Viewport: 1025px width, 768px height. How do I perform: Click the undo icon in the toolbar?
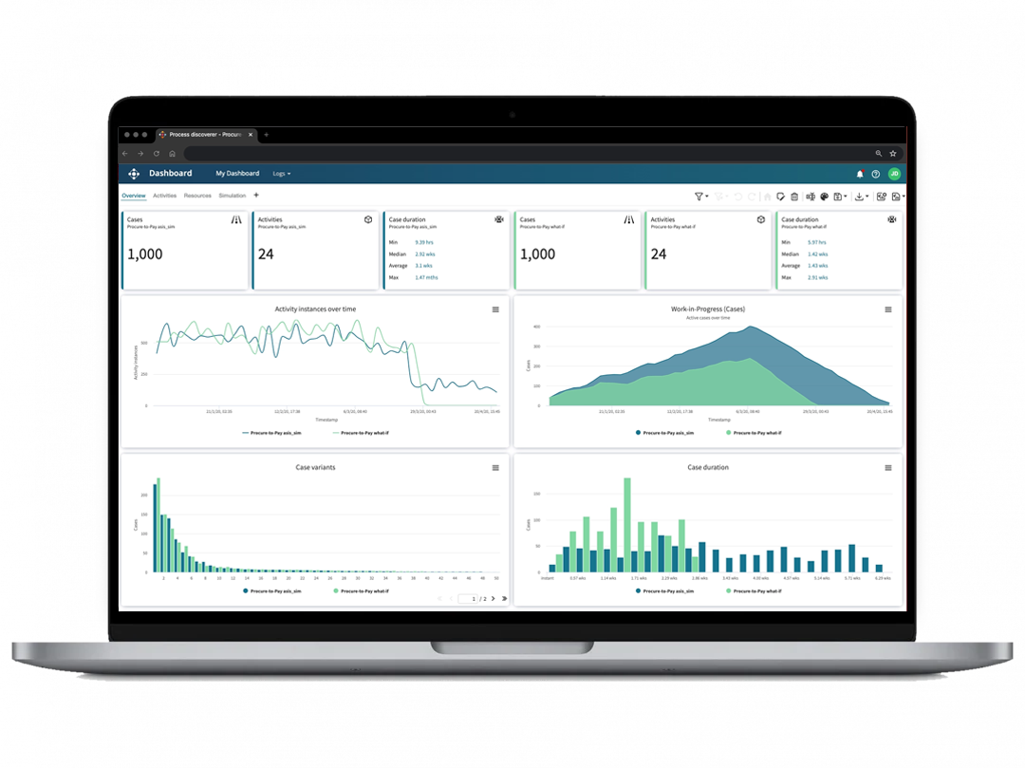(738, 196)
